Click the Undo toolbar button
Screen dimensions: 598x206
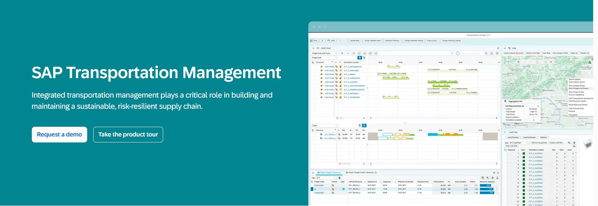[331, 40]
